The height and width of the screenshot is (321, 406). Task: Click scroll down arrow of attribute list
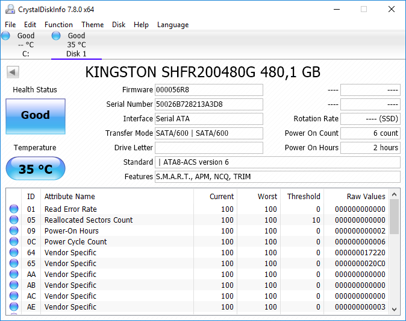pyautogui.click(x=395, y=309)
